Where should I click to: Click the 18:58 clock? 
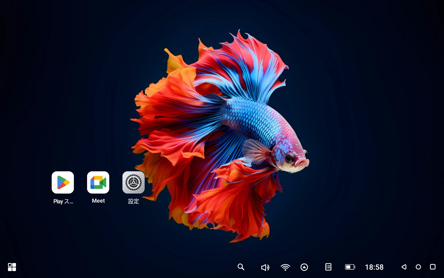point(374,267)
